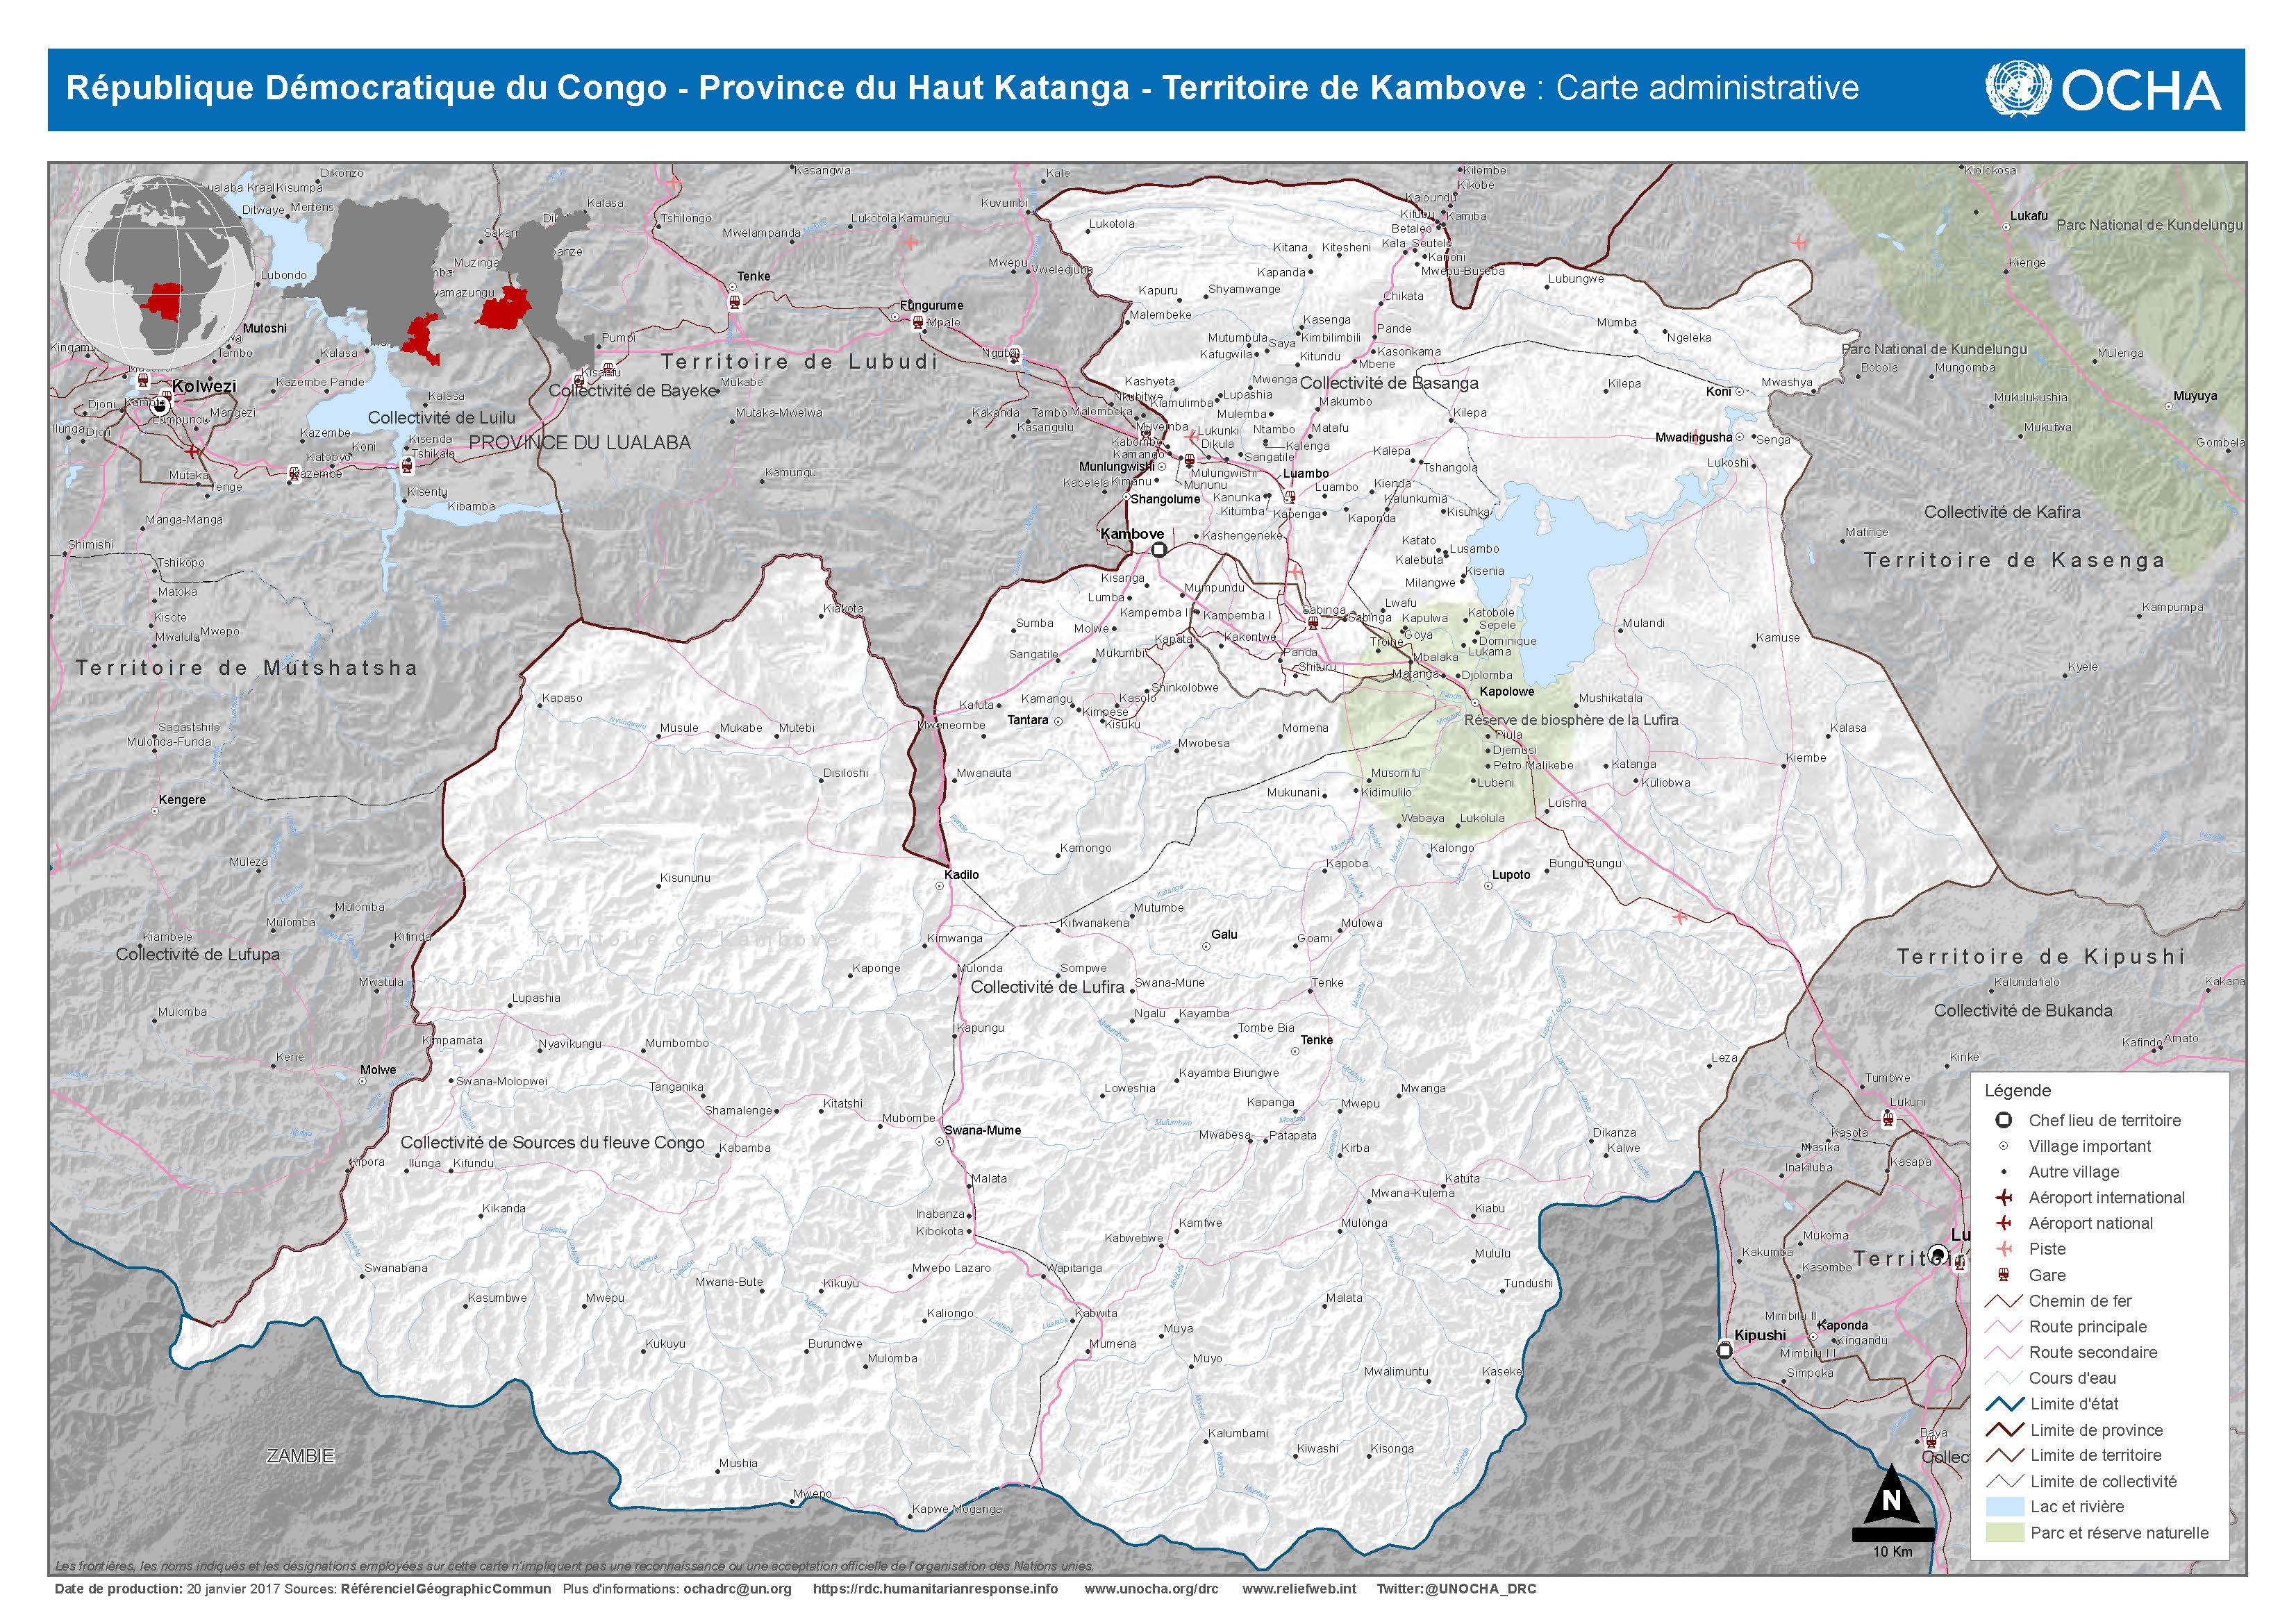This screenshot has width=2296, height=1624.
Task: Click the 'Collectivité de Bukanda' label
Action: [2023, 1010]
